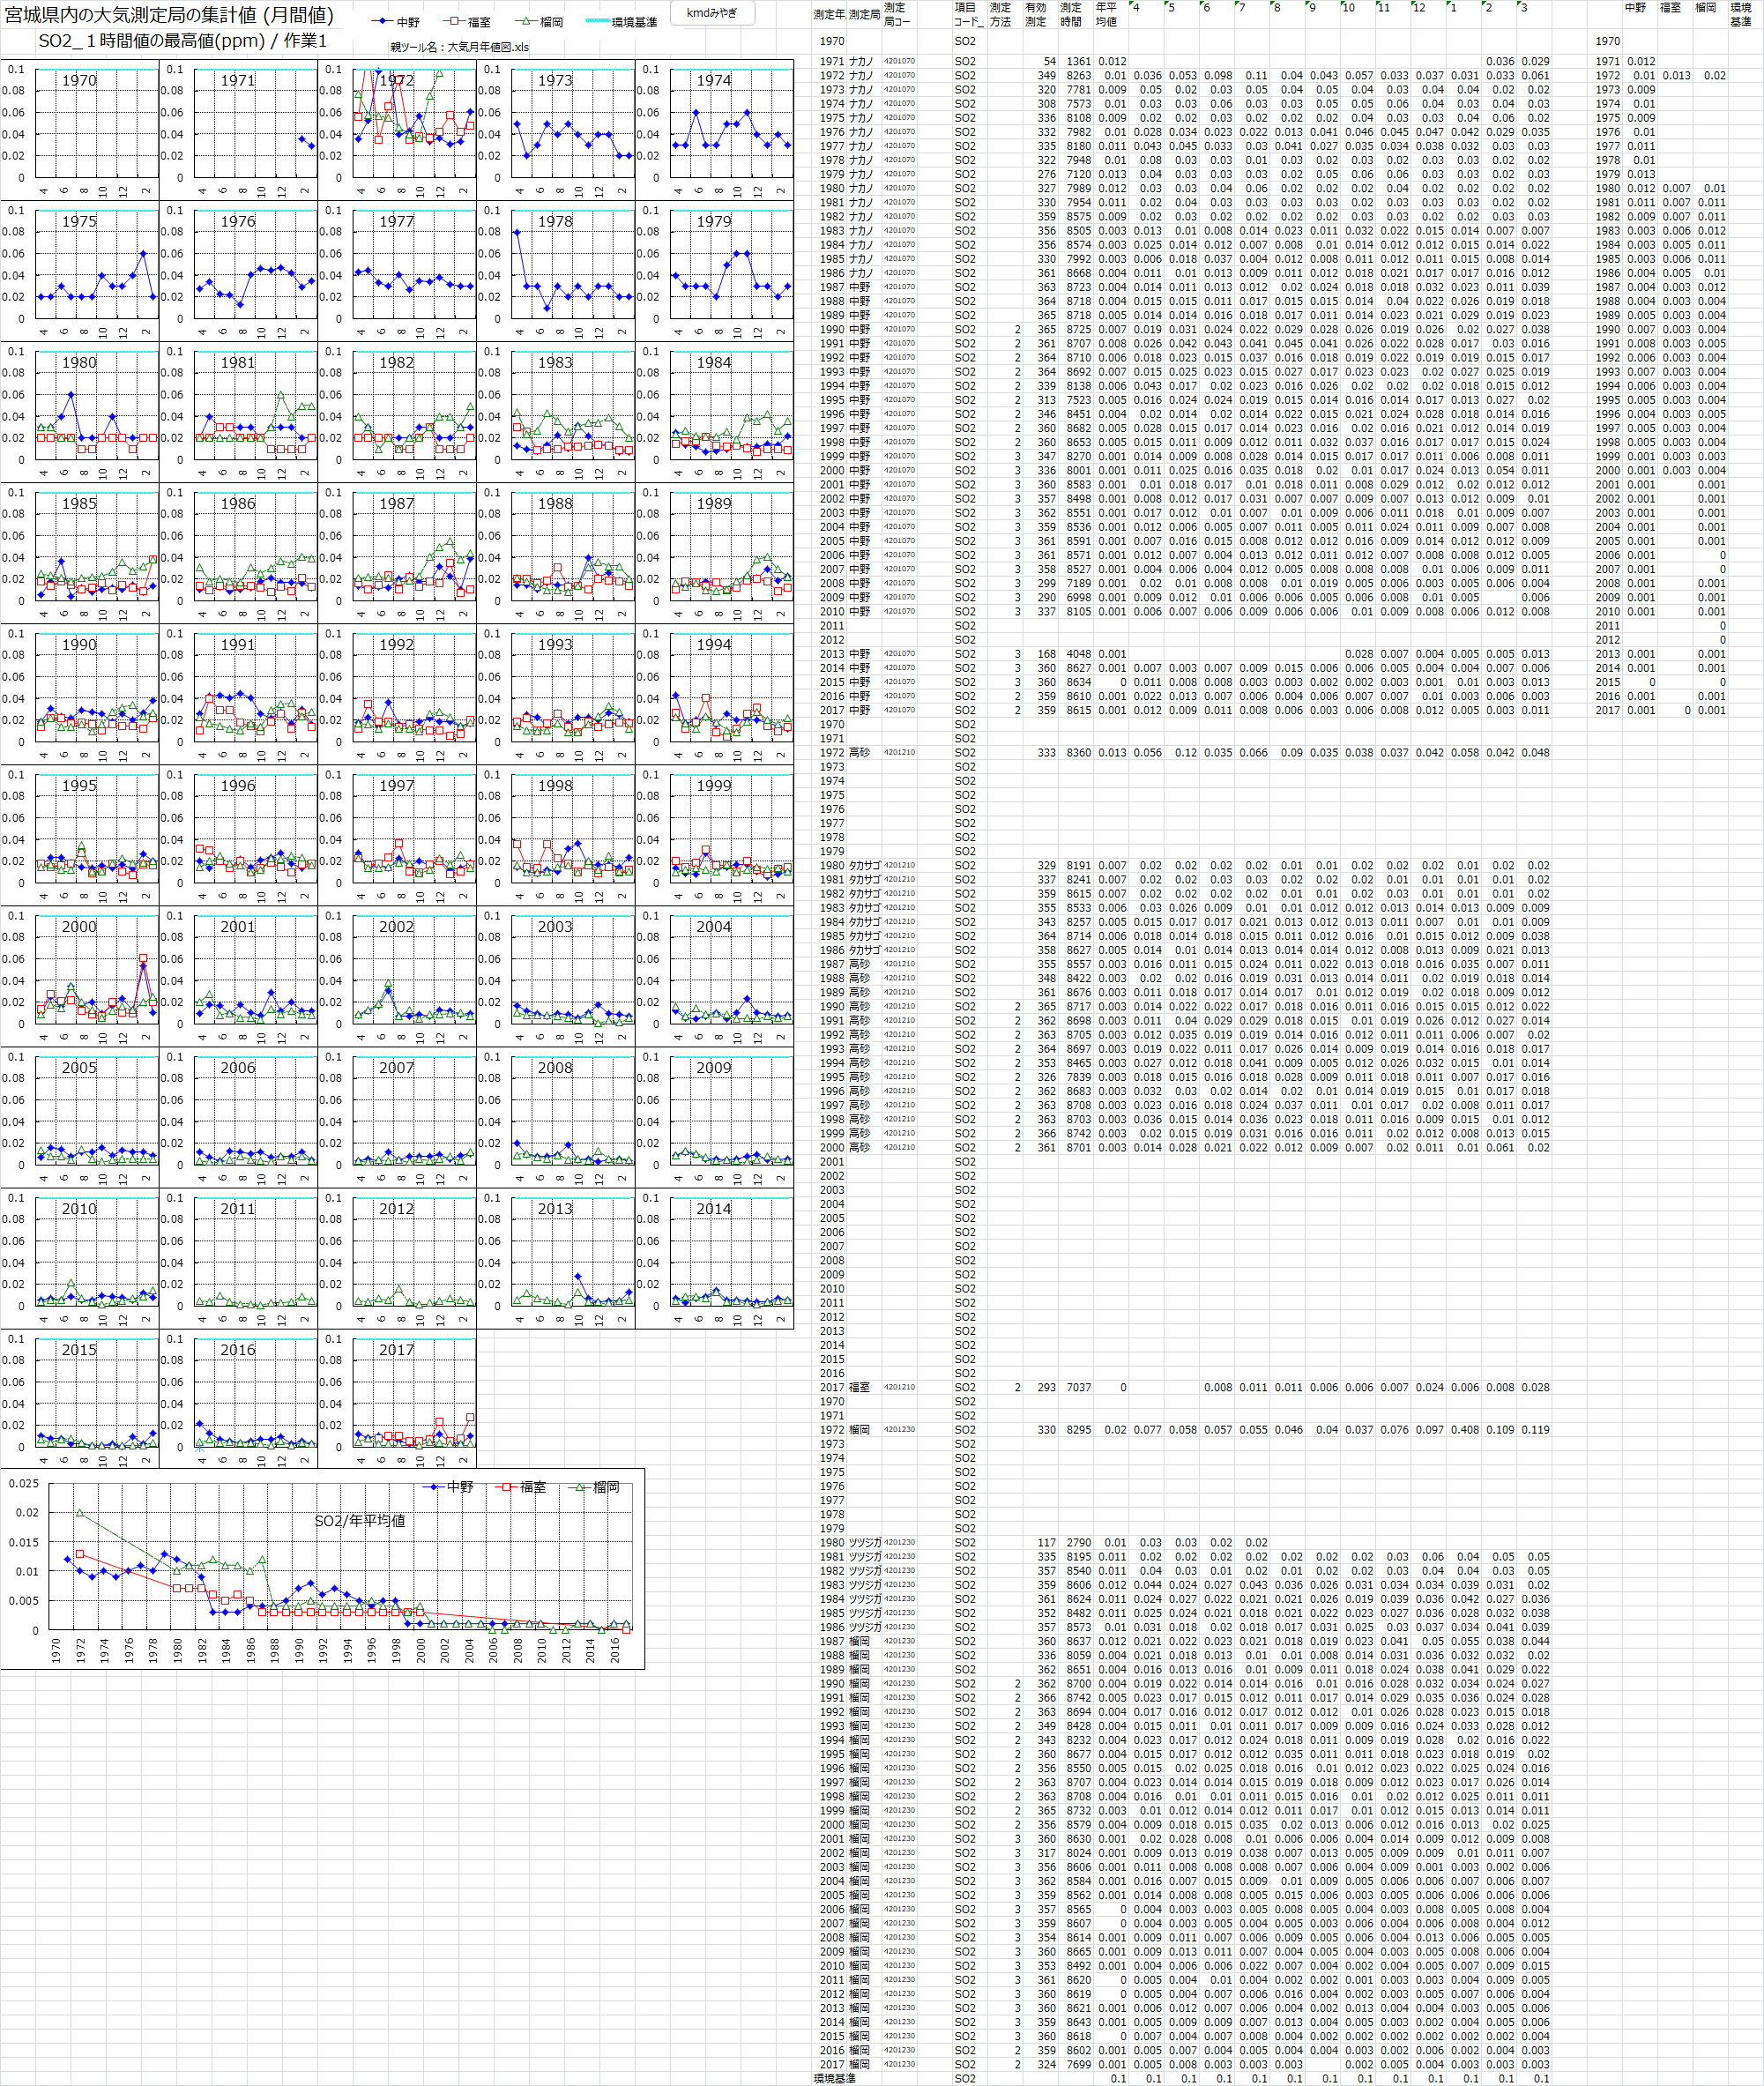Select the 2017 monthly chart
The width and height of the screenshot is (1764, 2086).
point(397,1399)
